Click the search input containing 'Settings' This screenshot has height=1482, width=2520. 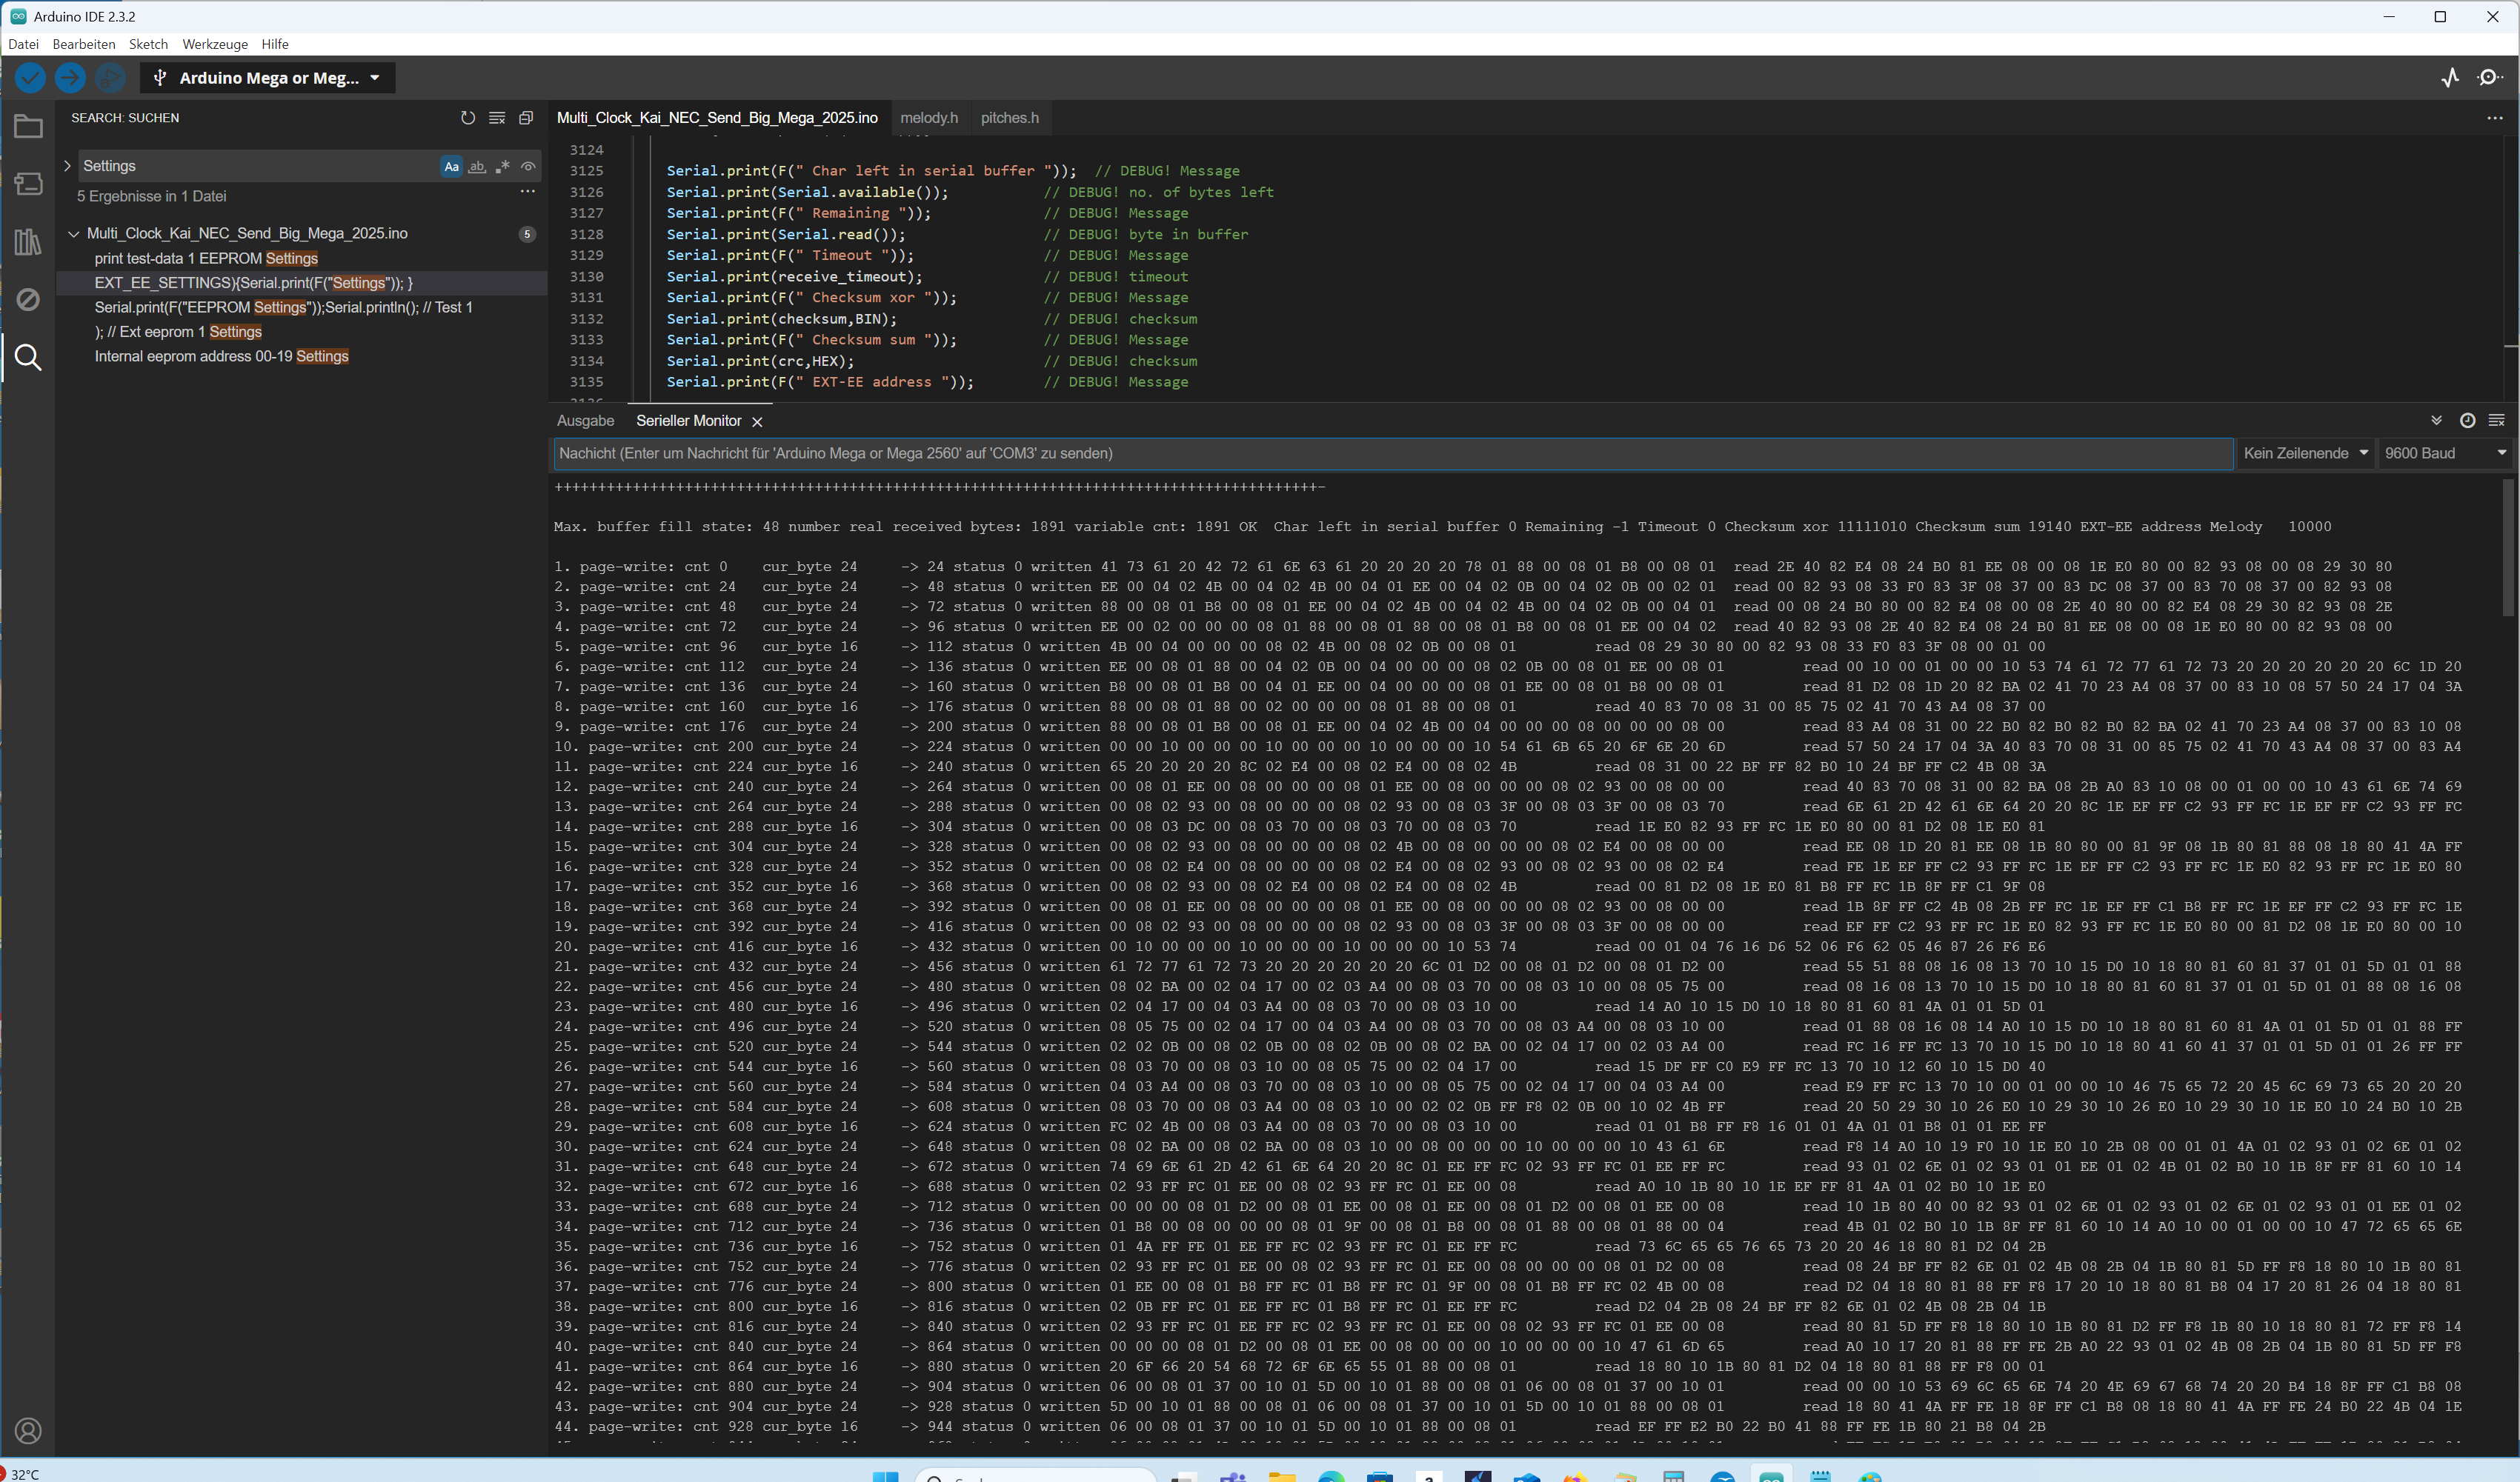pos(258,166)
